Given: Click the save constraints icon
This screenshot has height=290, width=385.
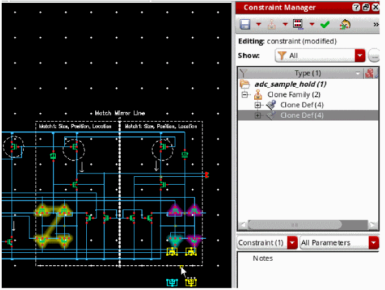Looking at the screenshot, I should 245,24.
